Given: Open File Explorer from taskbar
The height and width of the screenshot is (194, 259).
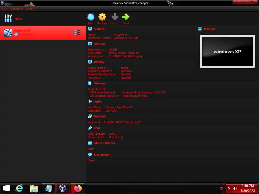Looking at the screenshot, I should pos(34,188).
